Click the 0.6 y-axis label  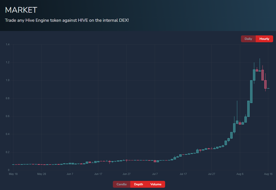pos(8,116)
